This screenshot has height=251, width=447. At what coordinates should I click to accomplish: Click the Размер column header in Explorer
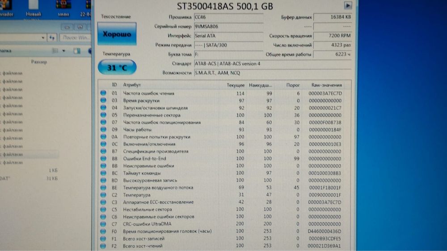(x=39, y=62)
